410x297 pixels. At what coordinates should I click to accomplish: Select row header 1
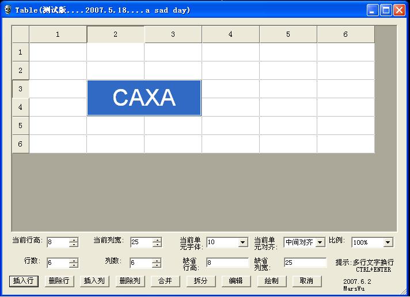tap(20, 52)
